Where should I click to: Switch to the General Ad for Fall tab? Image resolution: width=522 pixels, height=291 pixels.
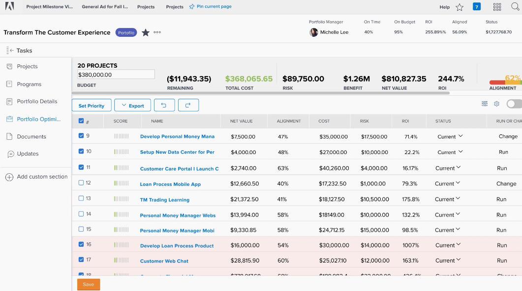pos(105,7)
